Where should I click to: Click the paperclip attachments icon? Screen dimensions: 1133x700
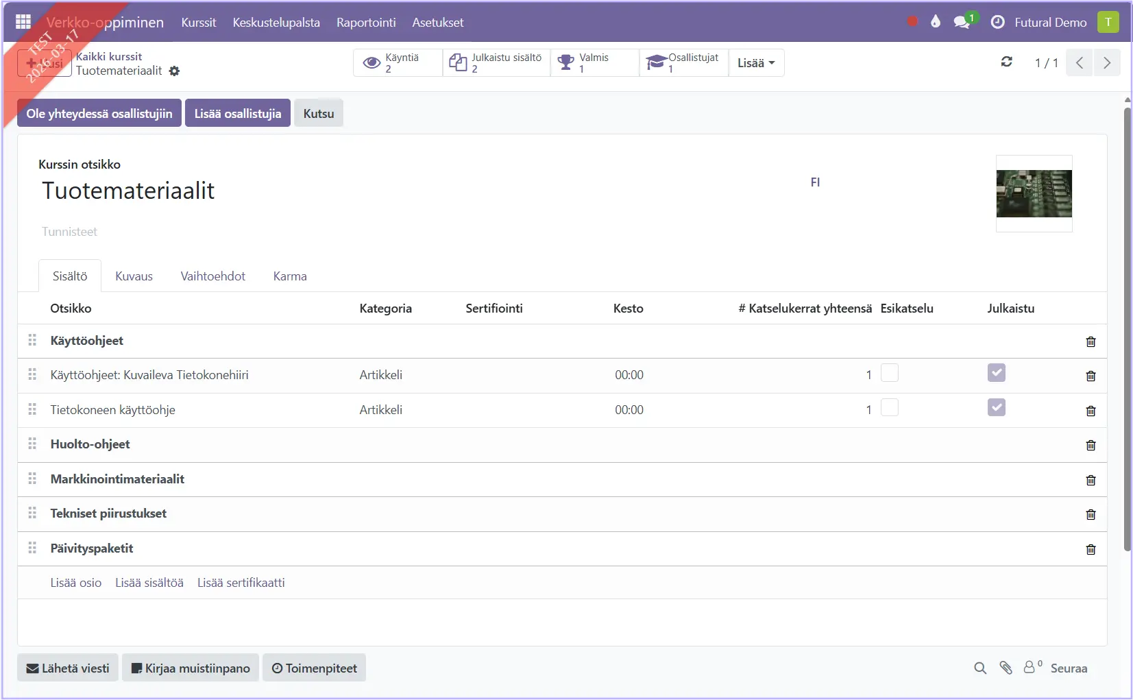point(1006,668)
